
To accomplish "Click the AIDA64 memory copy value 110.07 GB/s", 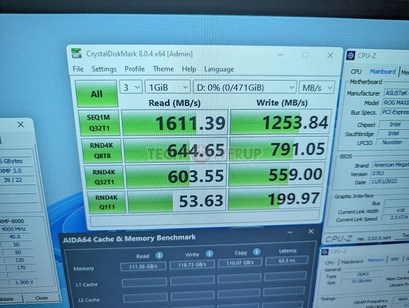I will click(x=240, y=263).
